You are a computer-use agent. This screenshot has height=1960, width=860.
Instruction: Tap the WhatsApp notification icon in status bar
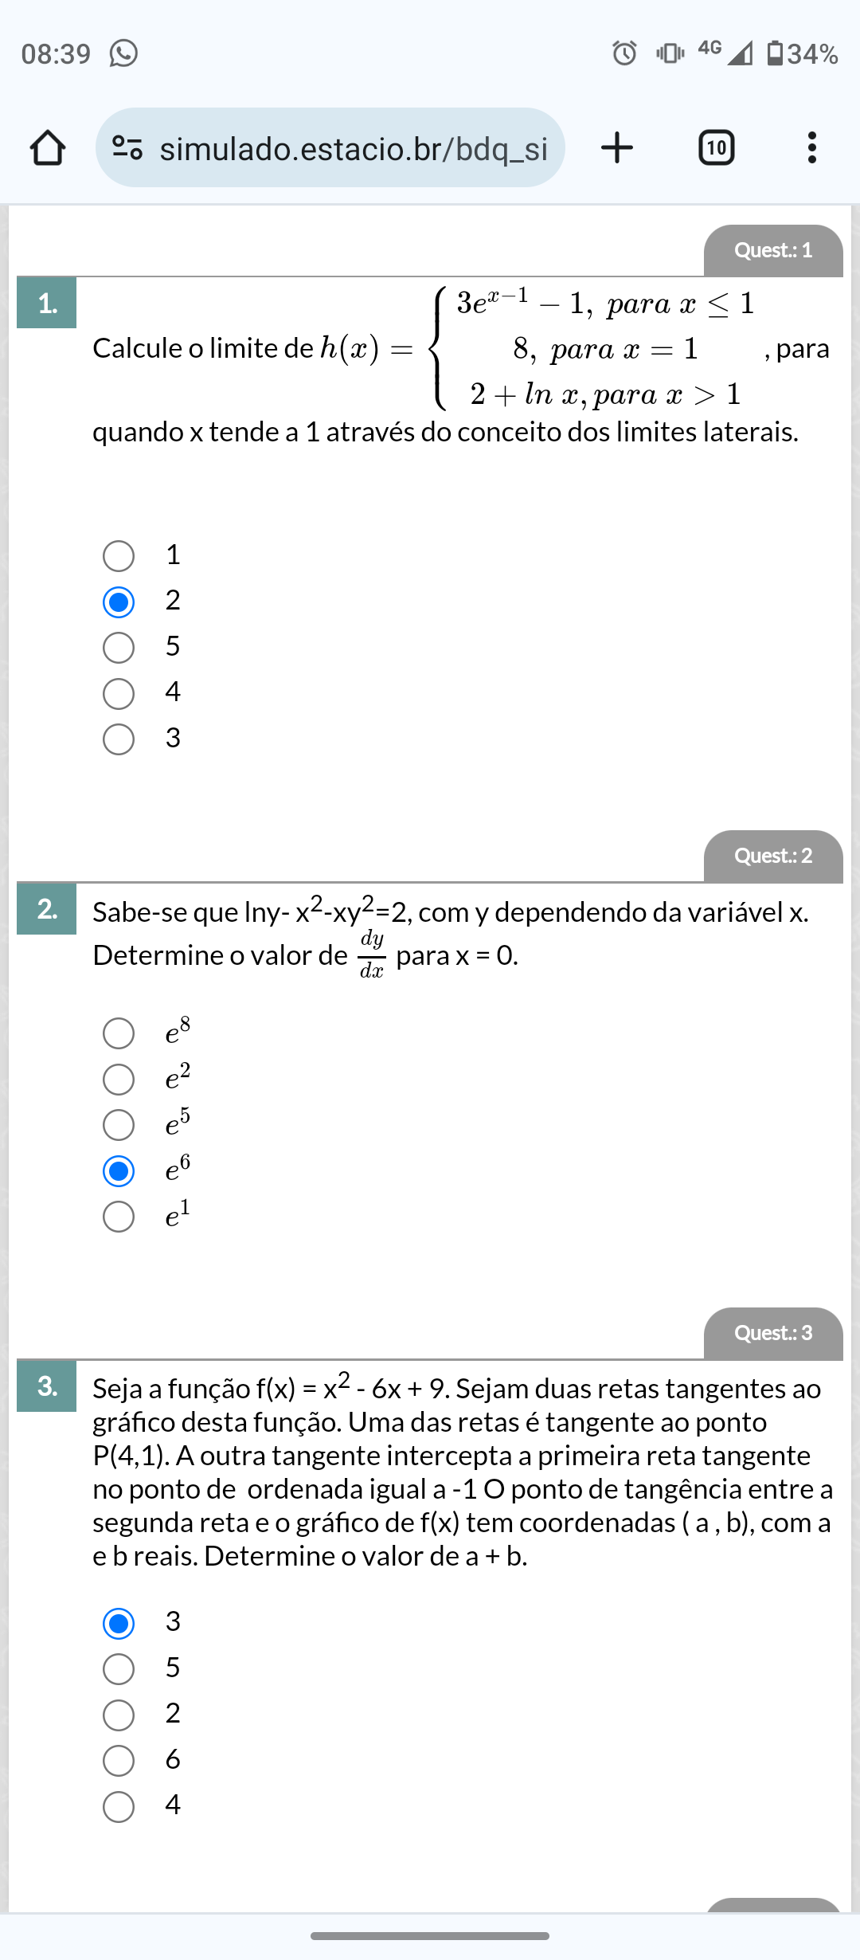(x=123, y=53)
